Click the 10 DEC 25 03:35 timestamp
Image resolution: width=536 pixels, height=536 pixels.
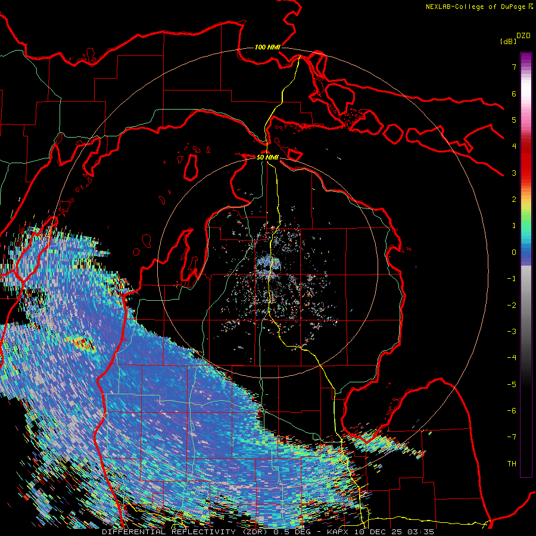coord(393,532)
